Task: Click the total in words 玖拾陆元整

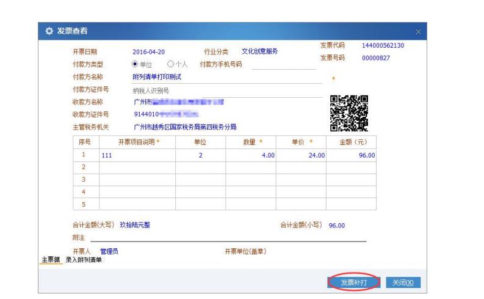Action: click(135, 225)
